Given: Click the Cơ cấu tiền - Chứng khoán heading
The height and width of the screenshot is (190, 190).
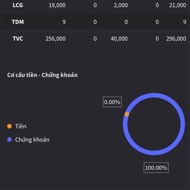Looking at the screenshot, I should (x=42, y=75).
